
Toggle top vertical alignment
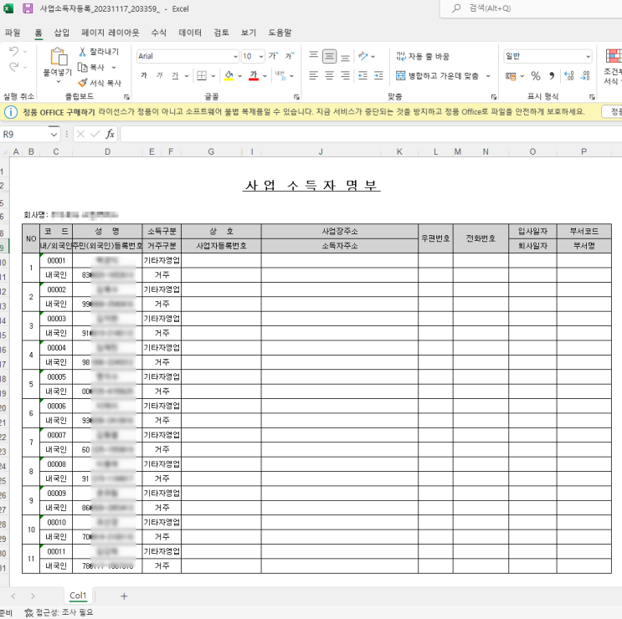point(314,56)
